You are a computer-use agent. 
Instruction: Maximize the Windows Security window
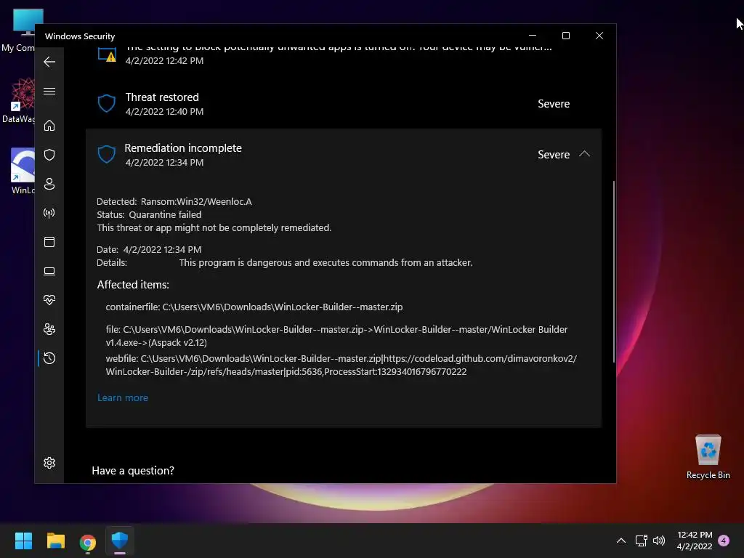point(565,36)
